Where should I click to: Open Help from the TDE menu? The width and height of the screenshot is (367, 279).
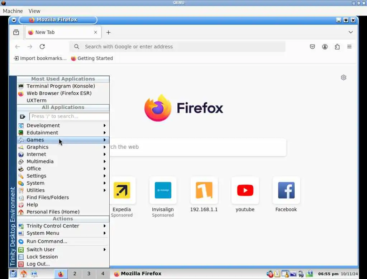(x=63, y=204)
